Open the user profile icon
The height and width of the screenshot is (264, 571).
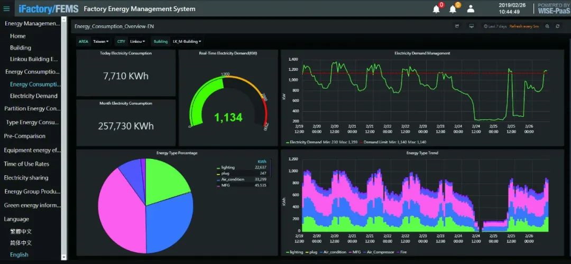tap(471, 9)
